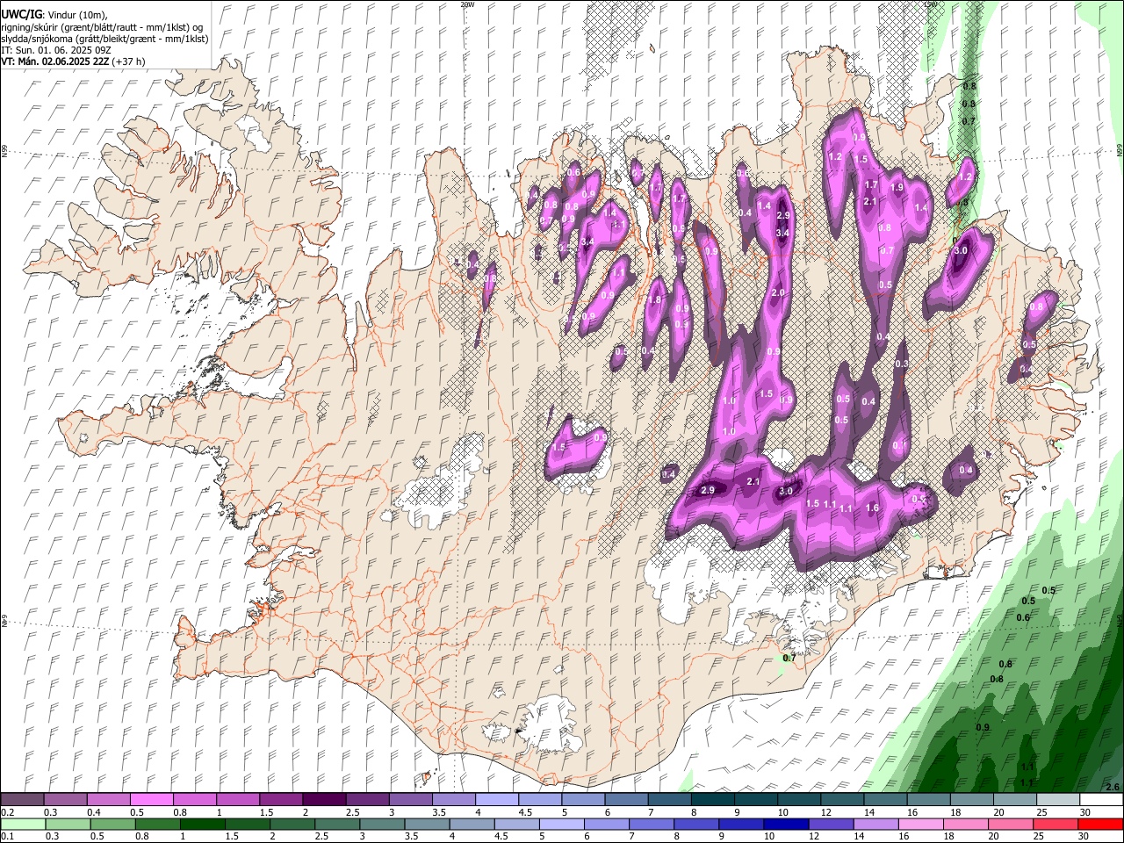Screen dimensions: 1124x843
Task: Click the 12 value in the purple legend row
Action: pos(825,812)
